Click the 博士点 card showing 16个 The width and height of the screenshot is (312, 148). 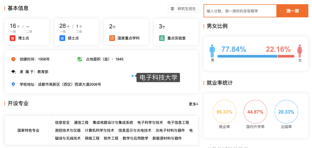click(x=27, y=32)
